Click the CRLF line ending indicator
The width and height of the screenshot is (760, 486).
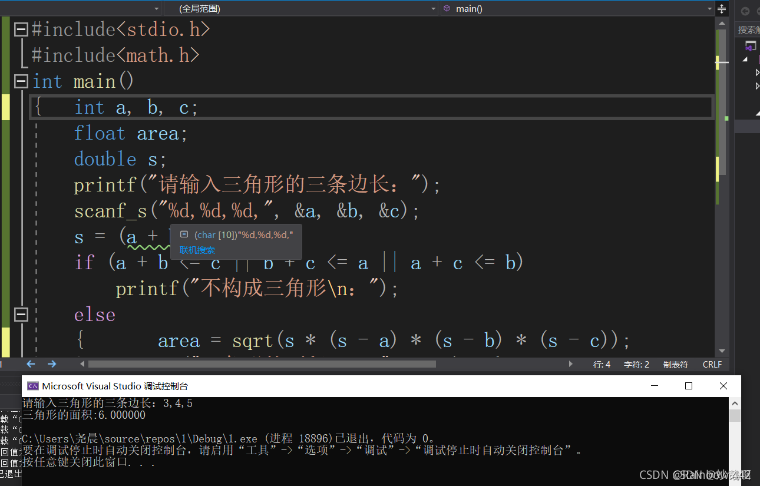coord(712,365)
